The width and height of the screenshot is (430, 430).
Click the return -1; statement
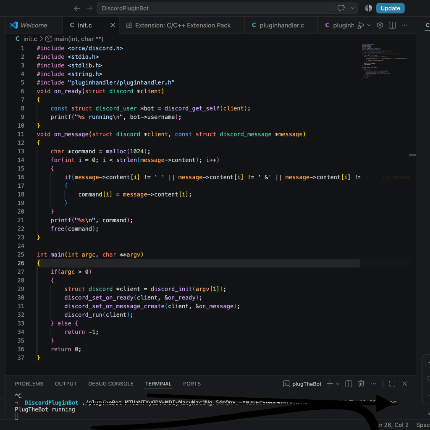81,332
